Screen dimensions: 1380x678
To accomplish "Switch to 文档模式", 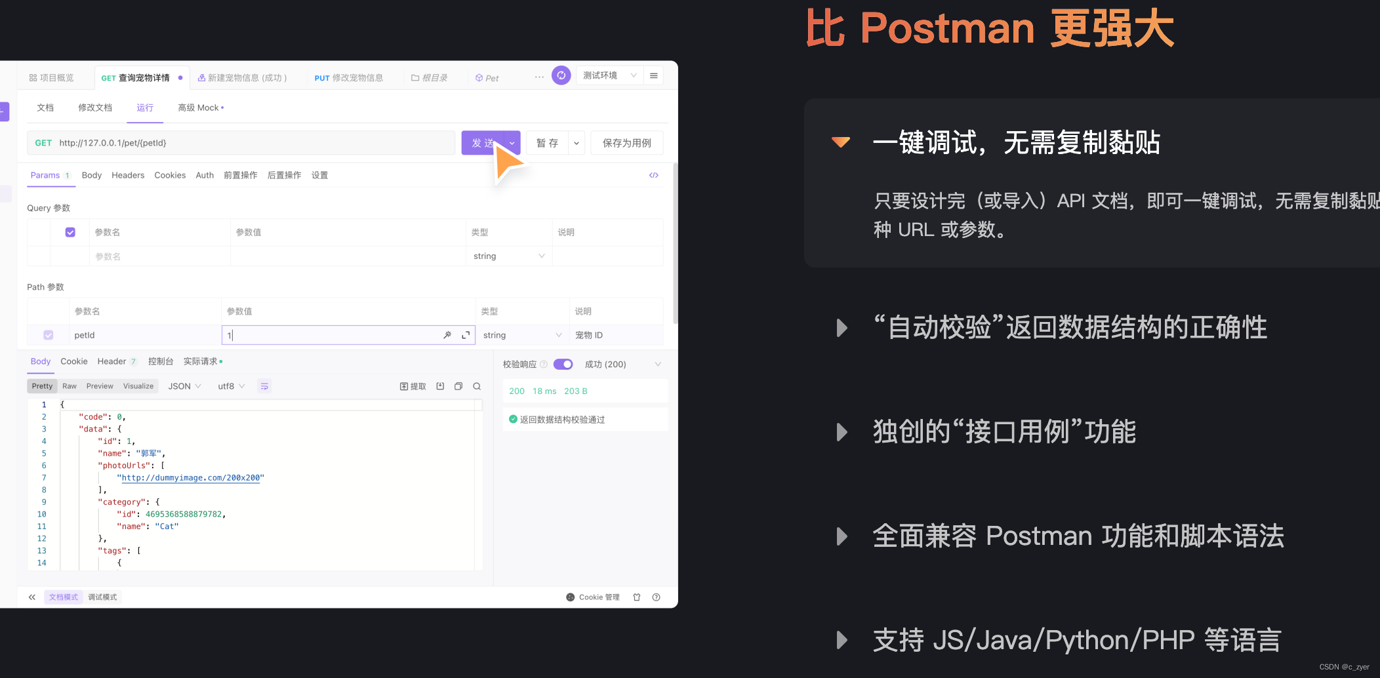I will tap(63, 597).
